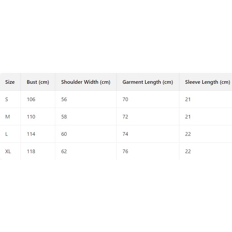Click the L size row label
The height and width of the screenshot is (232, 232).
(7, 134)
